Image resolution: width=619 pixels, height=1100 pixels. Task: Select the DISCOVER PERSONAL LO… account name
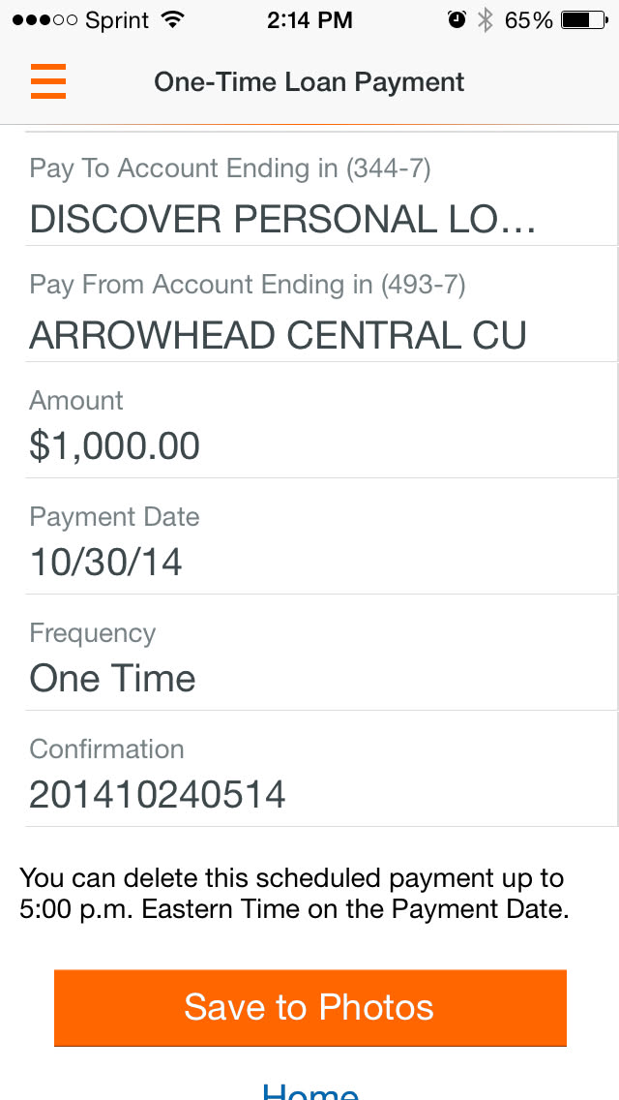coord(282,220)
